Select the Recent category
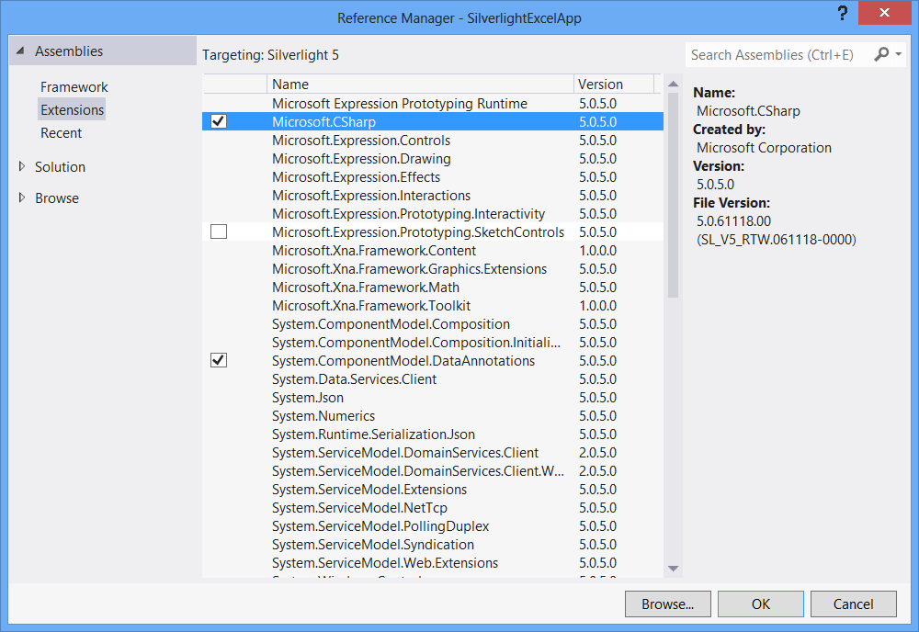Screen dimensions: 919x632 pyautogui.click(x=61, y=133)
